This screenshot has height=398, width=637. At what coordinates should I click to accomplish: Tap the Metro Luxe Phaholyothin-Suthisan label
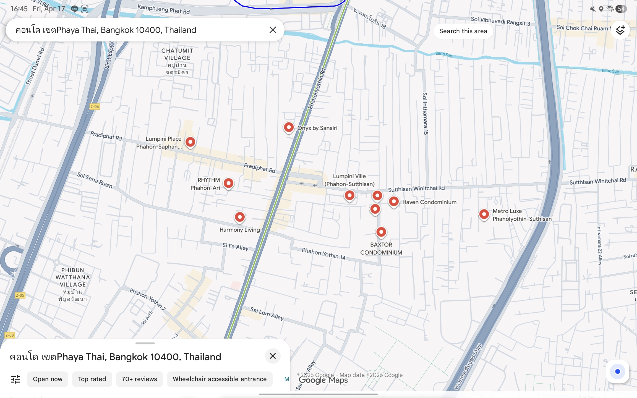pos(522,215)
